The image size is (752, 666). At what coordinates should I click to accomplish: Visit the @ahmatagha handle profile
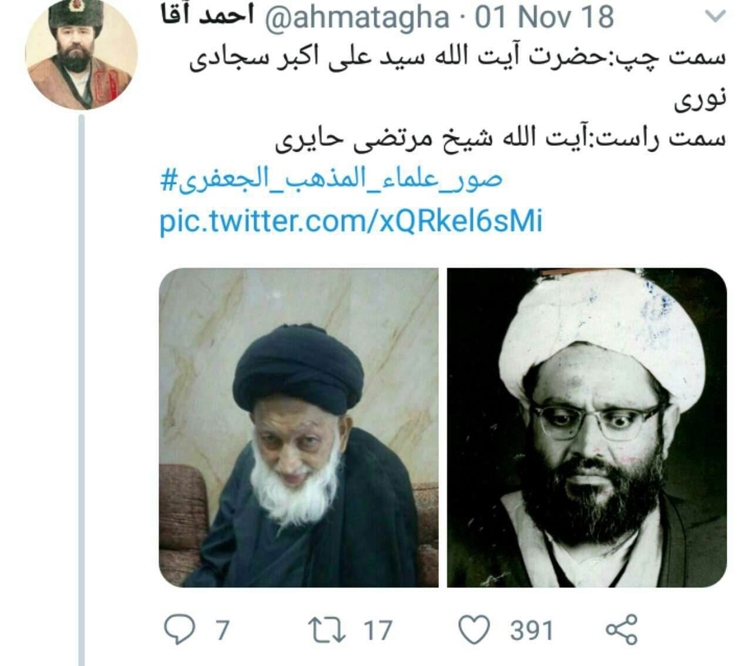(x=358, y=18)
